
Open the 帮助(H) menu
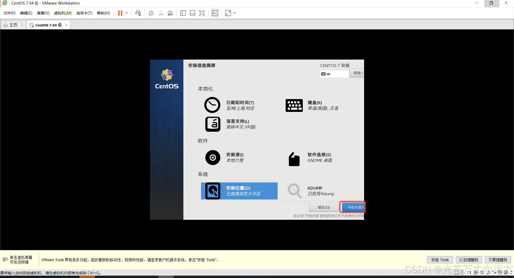point(103,13)
